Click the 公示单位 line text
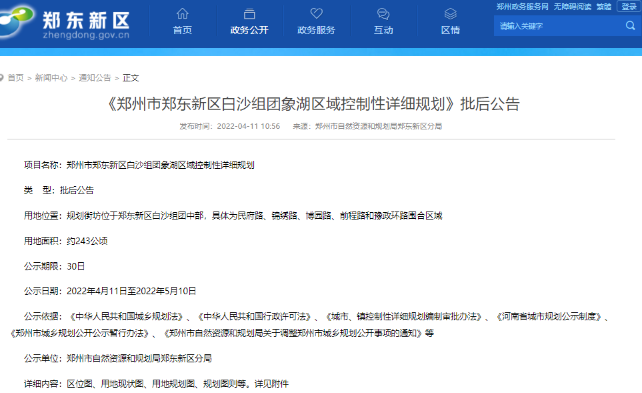This screenshot has height=393, width=642. point(118,358)
